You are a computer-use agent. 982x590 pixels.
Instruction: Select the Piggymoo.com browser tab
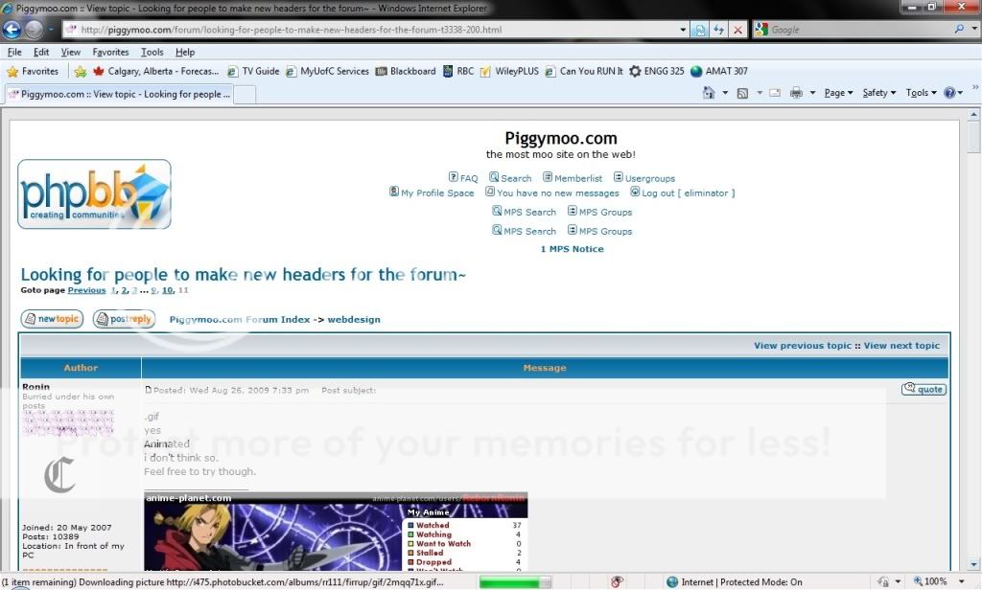(119, 95)
